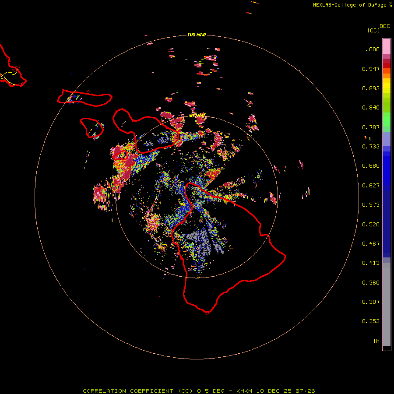Click the KHKM radar station identifier

pyautogui.click(x=244, y=391)
